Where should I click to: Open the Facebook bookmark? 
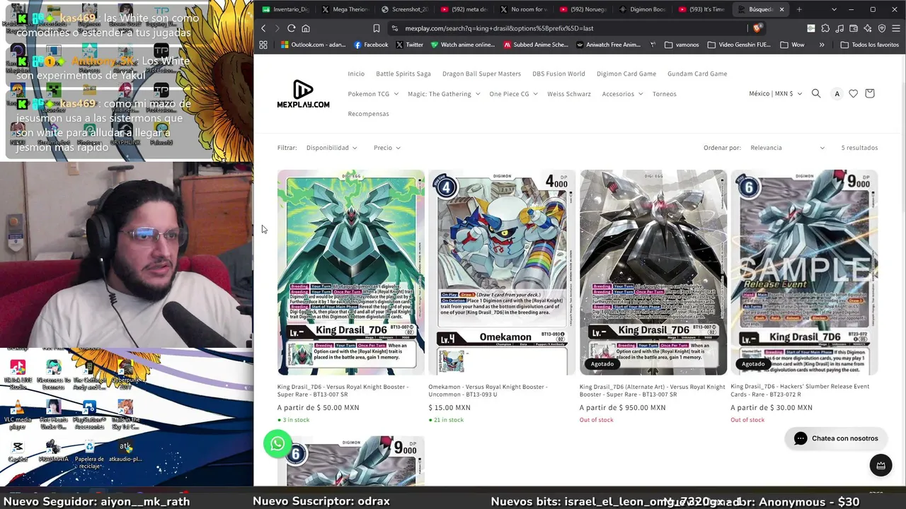pyautogui.click(x=371, y=45)
